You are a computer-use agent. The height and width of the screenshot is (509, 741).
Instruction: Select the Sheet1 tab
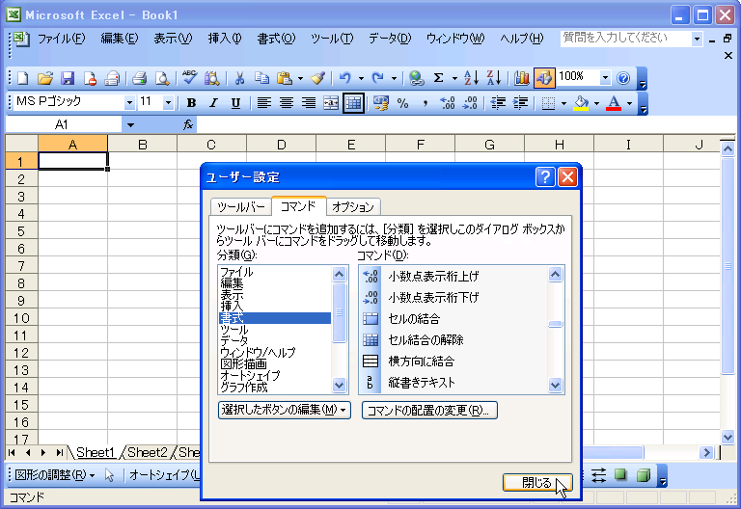(96, 452)
